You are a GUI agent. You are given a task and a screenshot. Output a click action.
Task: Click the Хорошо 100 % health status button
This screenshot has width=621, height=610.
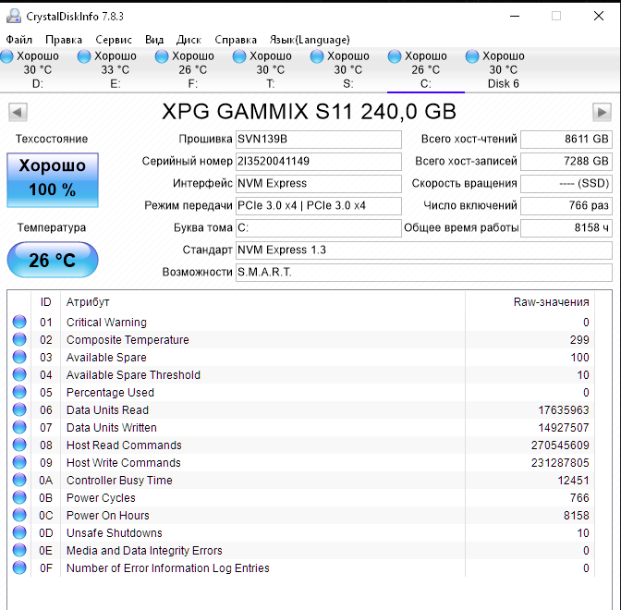[53, 180]
